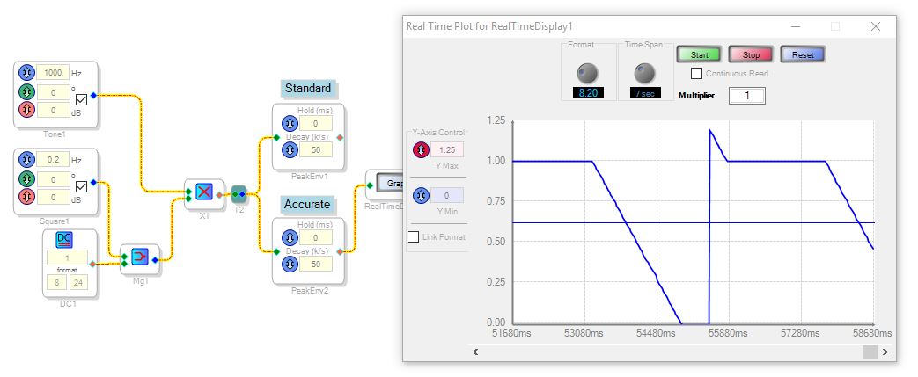Image resolution: width=918 pixels, height=377 pixels.
Task: Click Square1 0.2 Hz frequency field
Action: click(x=53, y=160)
